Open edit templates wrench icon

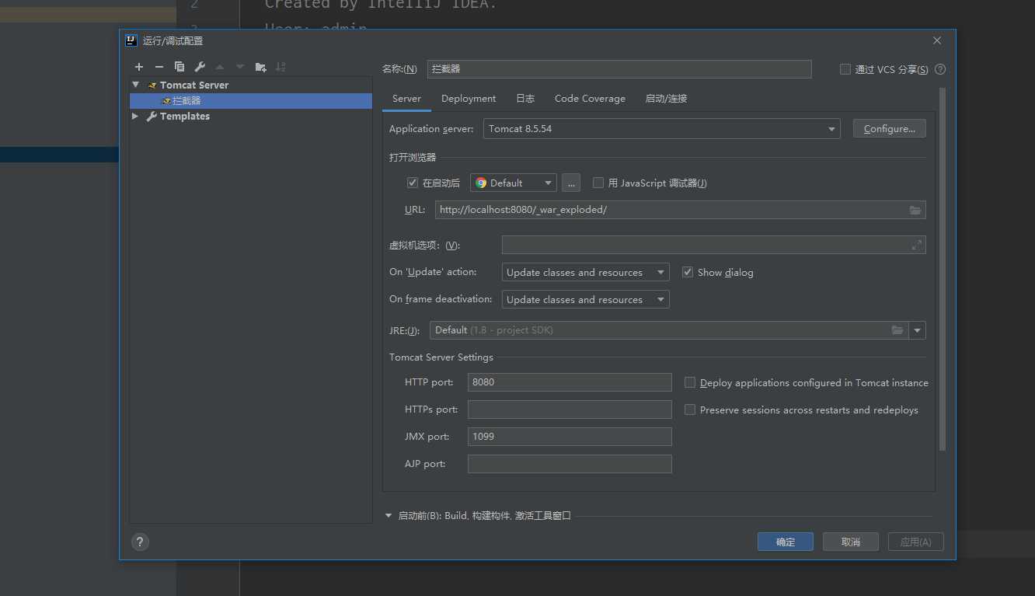click(x=200, y=67)
